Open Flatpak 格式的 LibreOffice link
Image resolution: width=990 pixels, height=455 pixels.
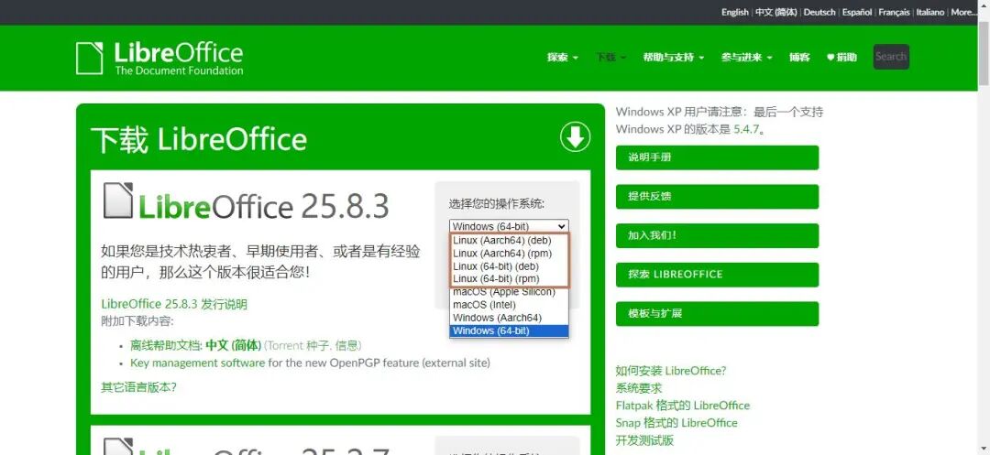coord(683,406)
